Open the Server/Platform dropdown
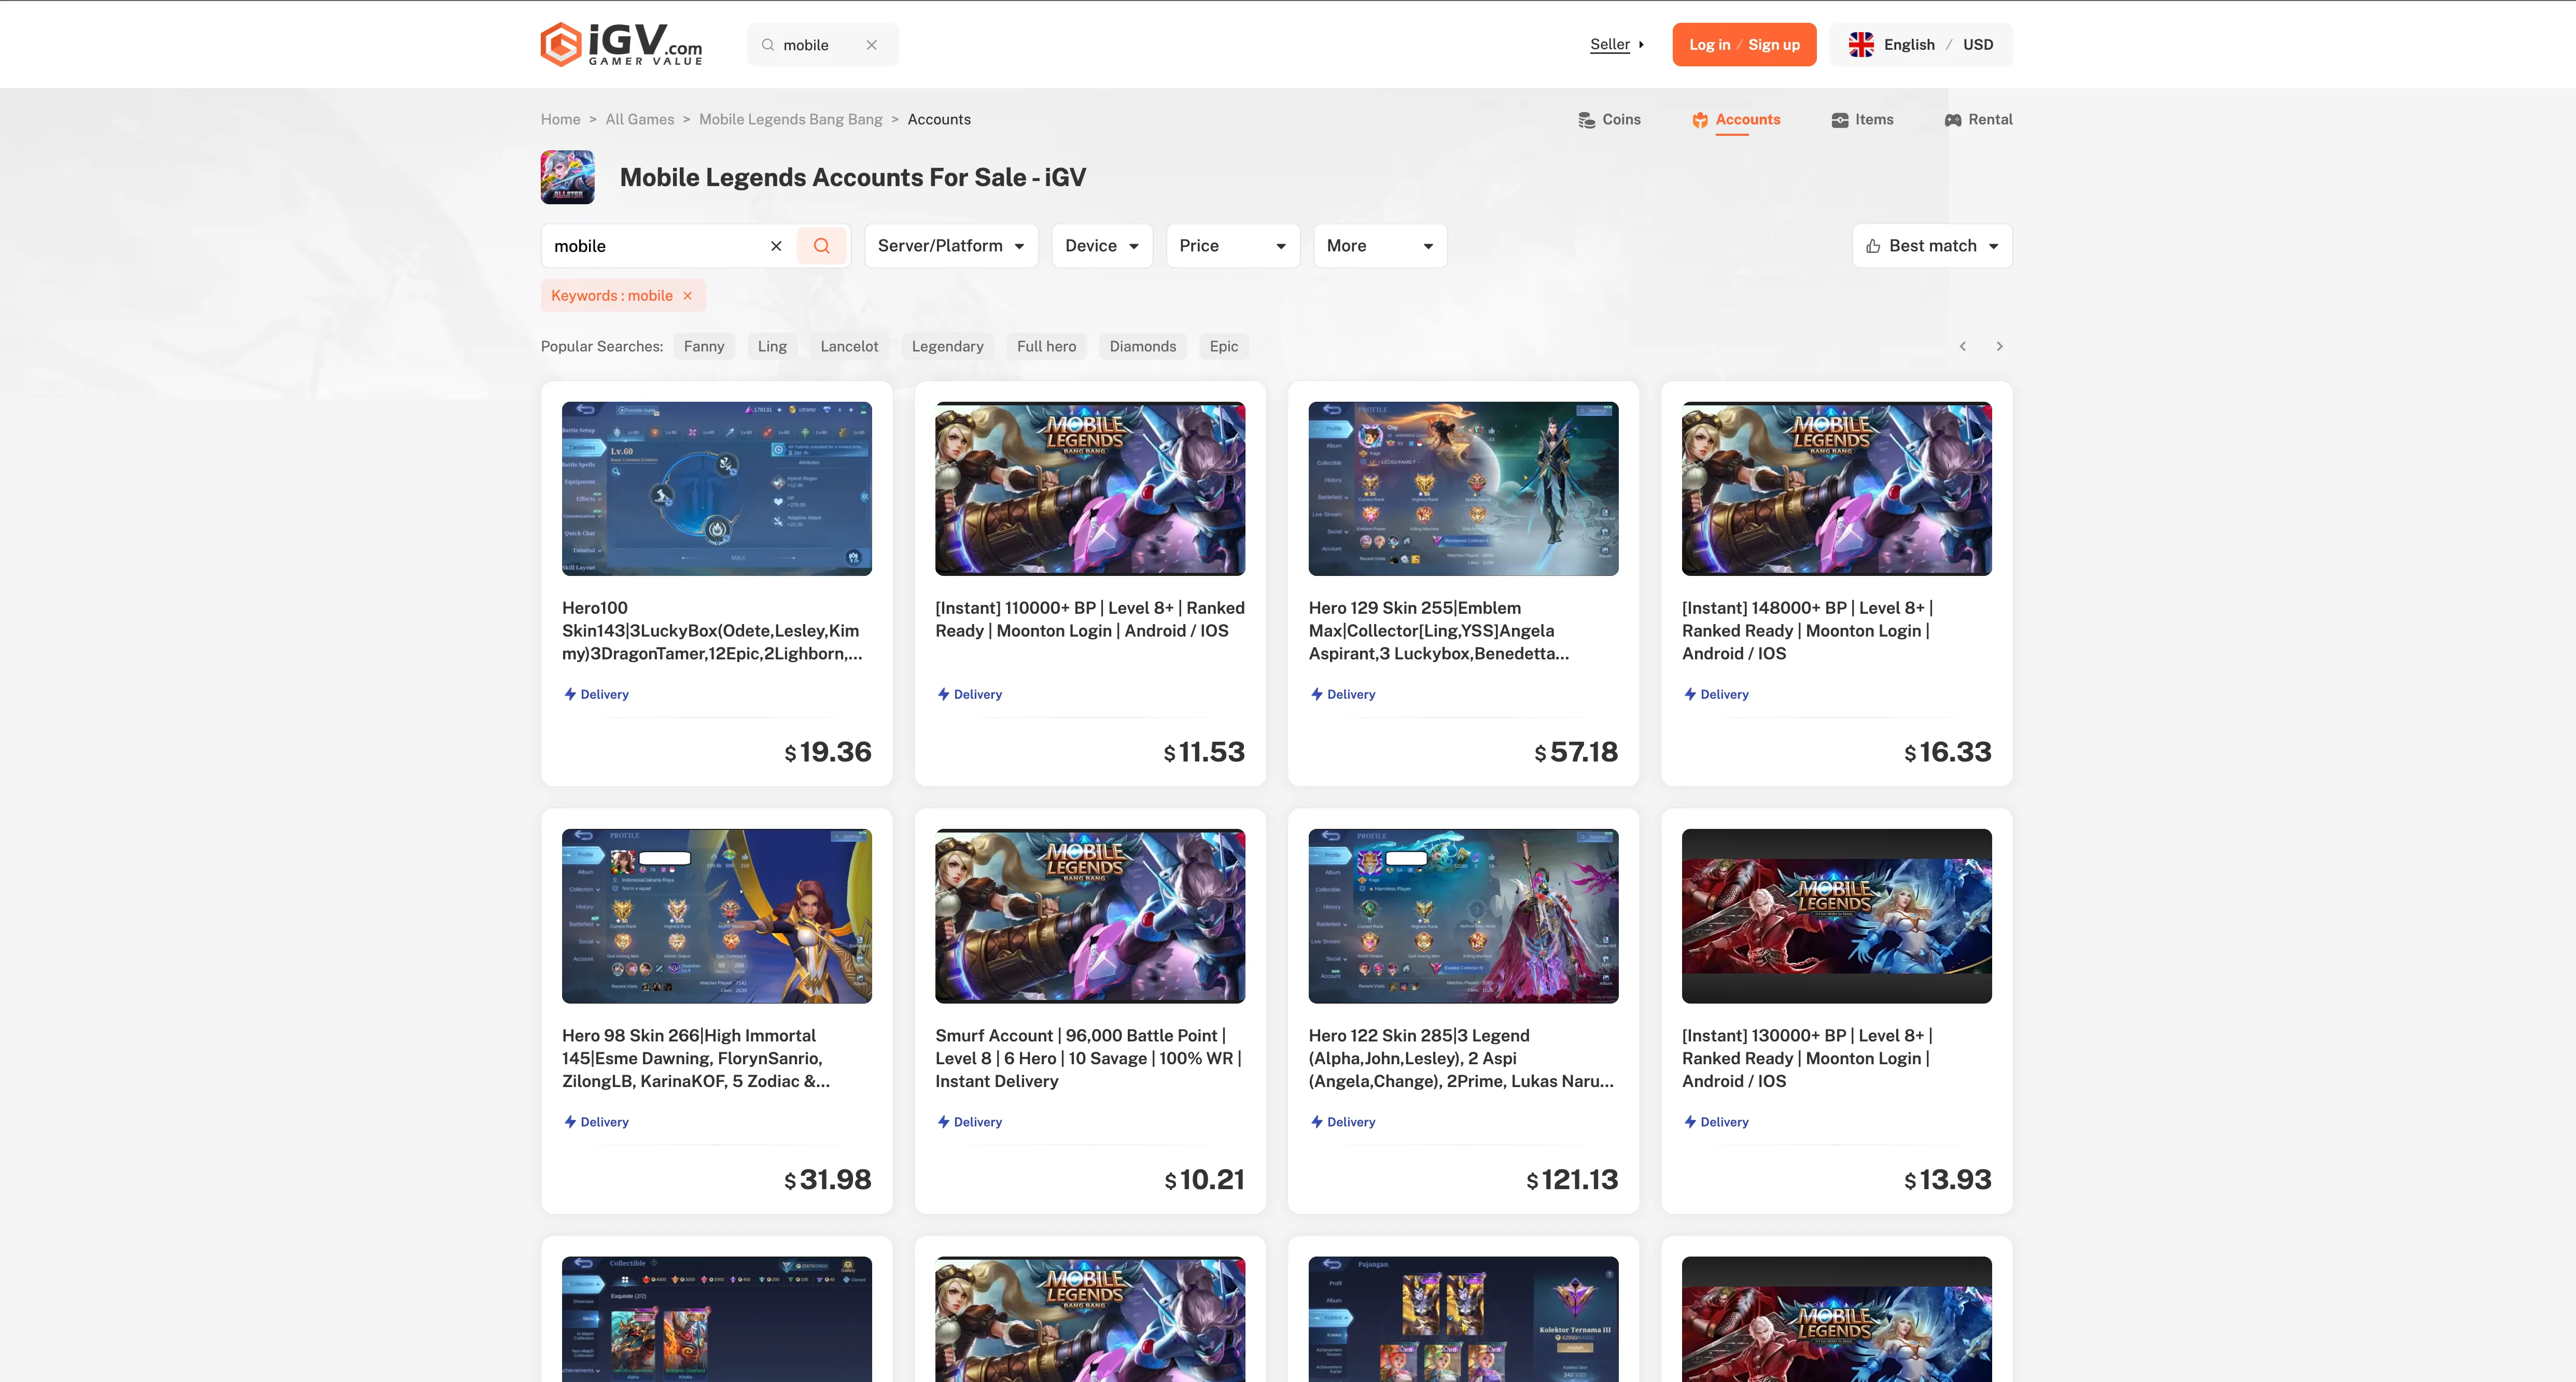Viewport: 2576px width, 1382px height. [950, 246]
